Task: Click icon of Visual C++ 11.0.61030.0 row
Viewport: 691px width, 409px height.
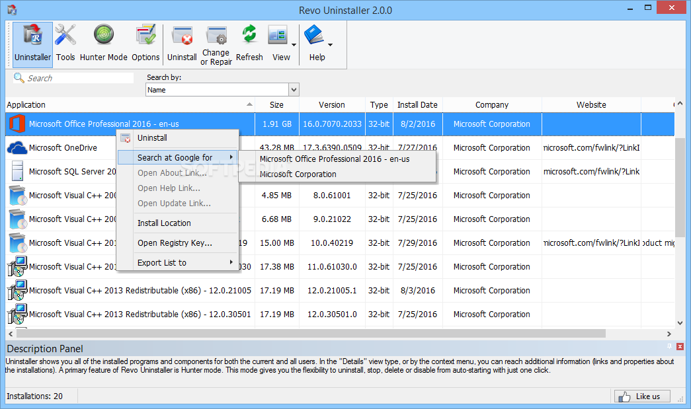Action: pyautogui.click(x=18, y=266)
